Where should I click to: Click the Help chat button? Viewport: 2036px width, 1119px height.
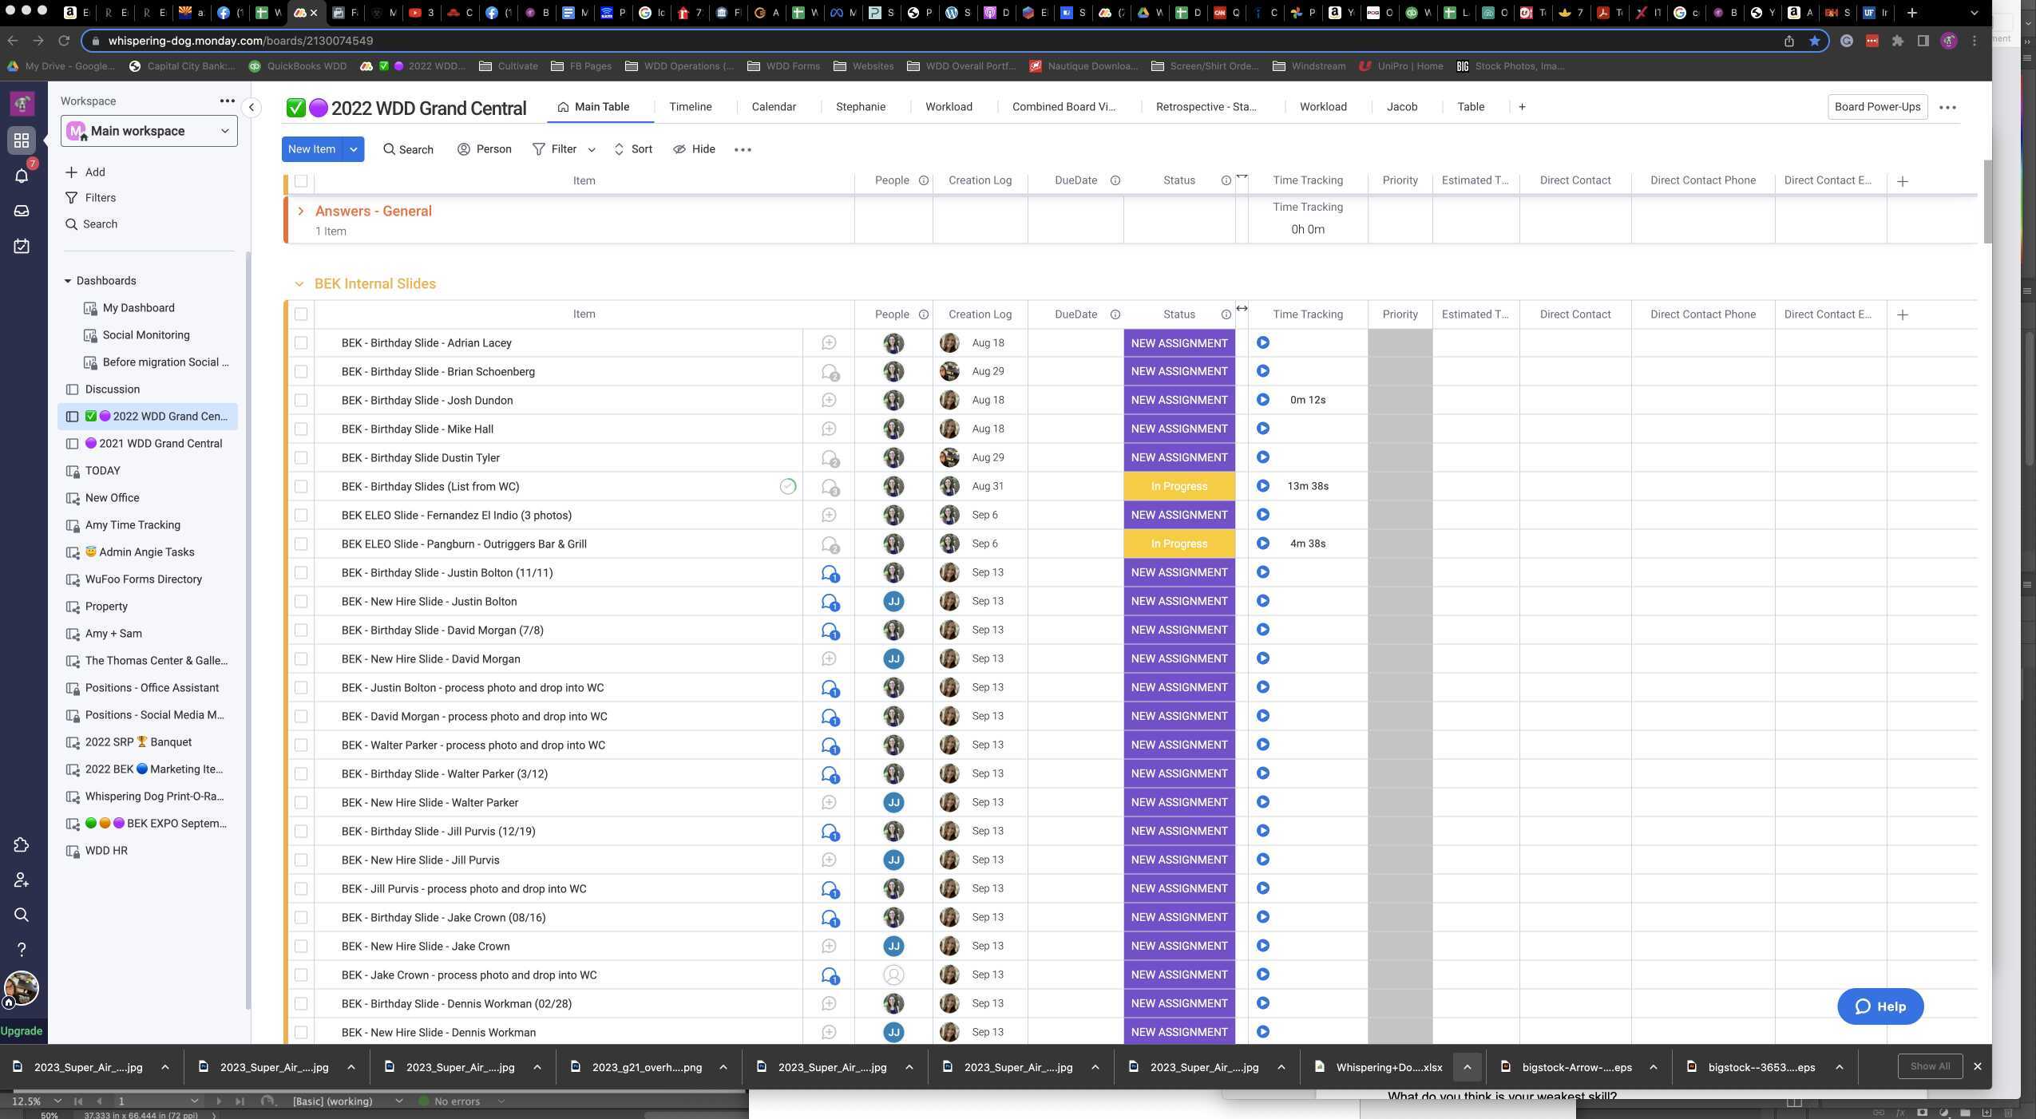1880,1006
